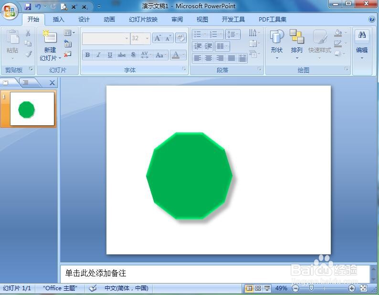Open the 开发工具 (Developer) tab
The width and height of the screenshot is (379, 295).
(233, 20)
